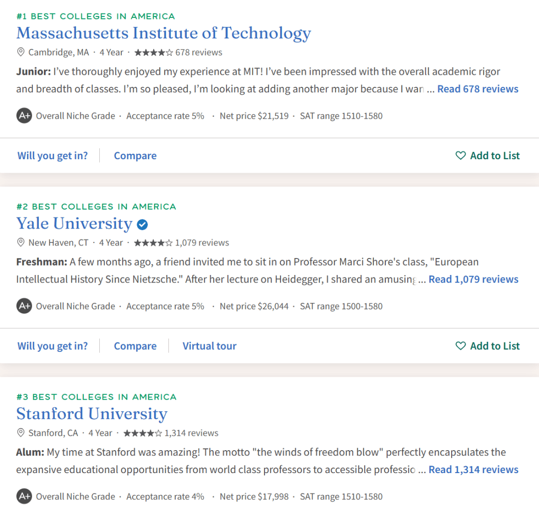Click 'Stanford, CA' location text
This screenshot has width=539, height=517.
pyautogui.click(x=53, y=433)
